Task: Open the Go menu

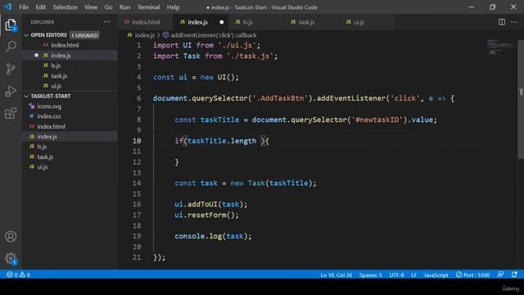Action: (108, 7)
